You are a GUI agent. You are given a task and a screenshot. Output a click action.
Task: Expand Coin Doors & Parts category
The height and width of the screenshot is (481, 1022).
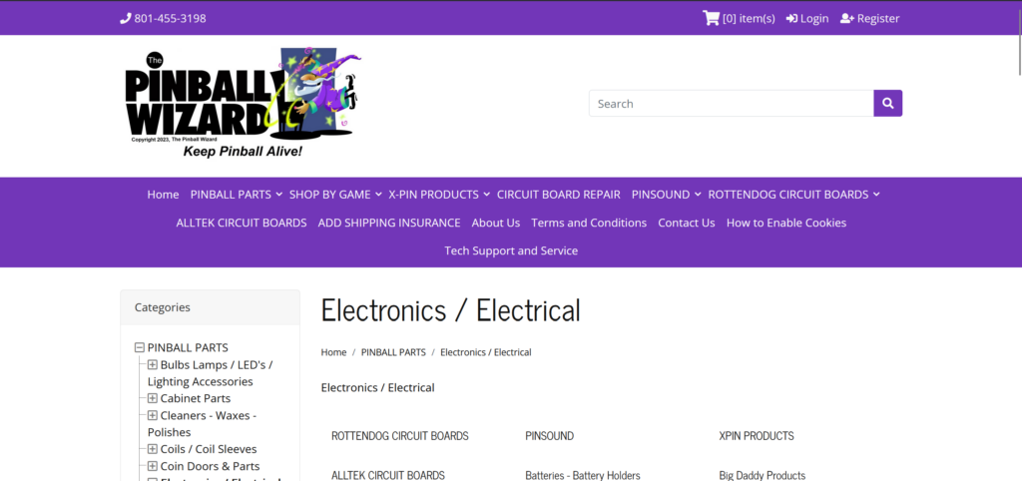tap(153, 466)
